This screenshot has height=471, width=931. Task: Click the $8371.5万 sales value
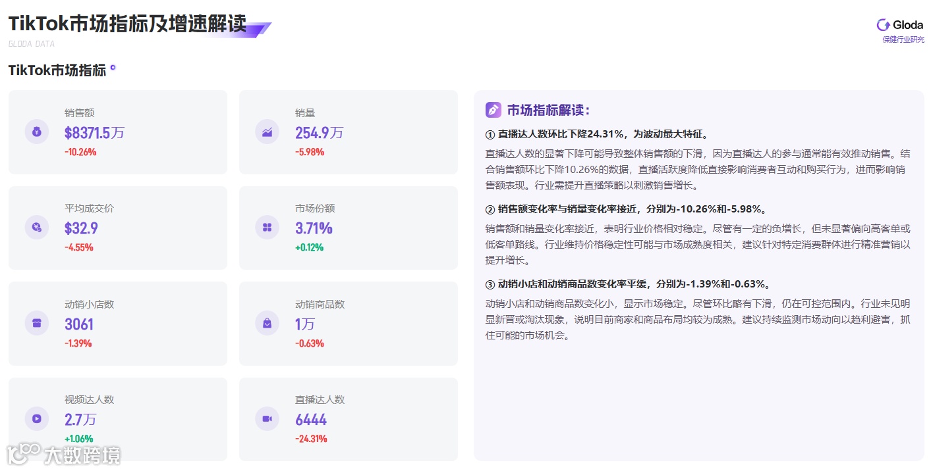(x=94, y=133)
